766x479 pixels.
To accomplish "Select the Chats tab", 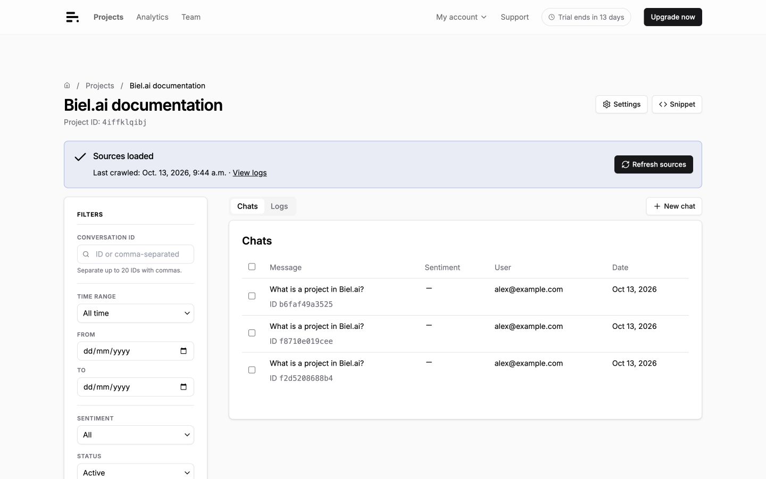I will [x=247, y=207].
